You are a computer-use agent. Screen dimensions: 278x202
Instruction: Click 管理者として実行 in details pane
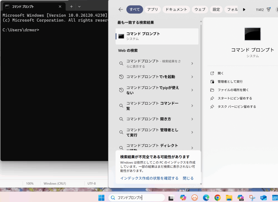click(x=230, y=82)
